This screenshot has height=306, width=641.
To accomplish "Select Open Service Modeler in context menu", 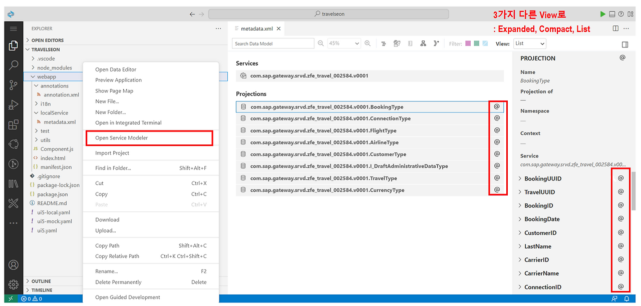I will 148,138.
